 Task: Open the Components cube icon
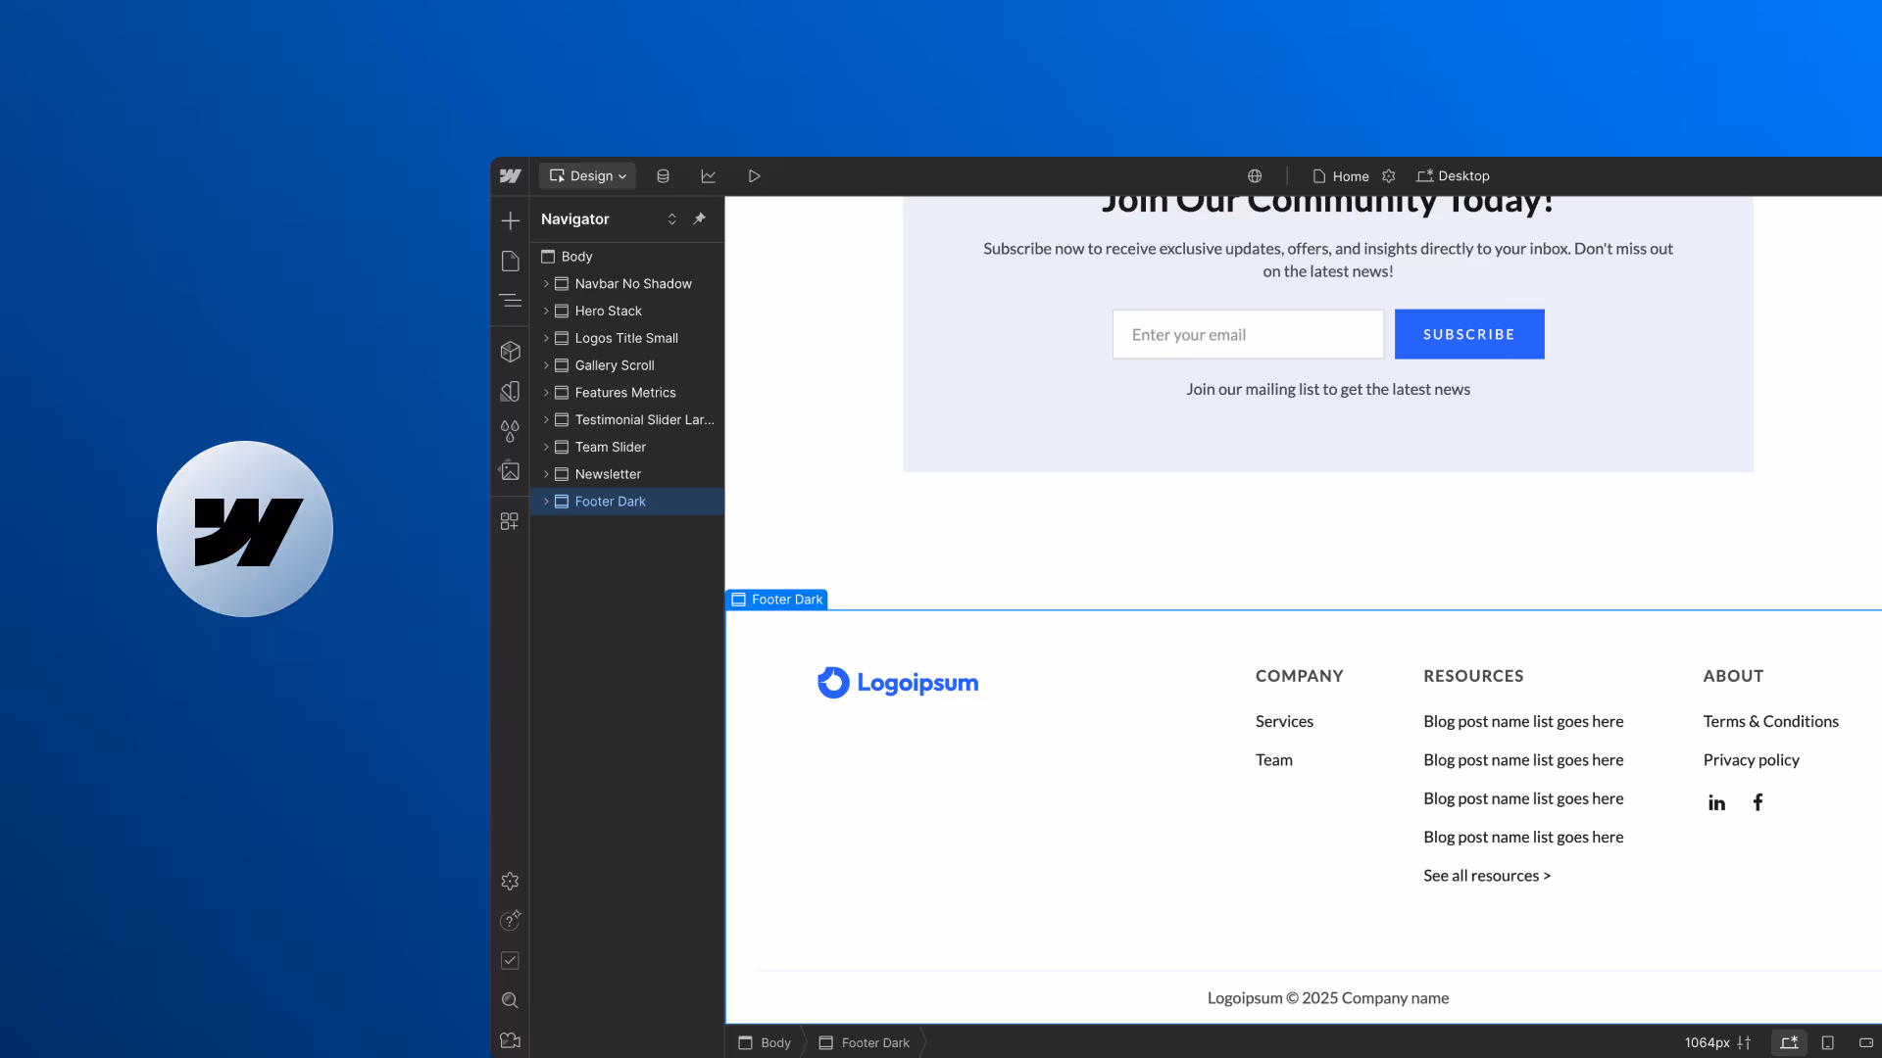510,351
